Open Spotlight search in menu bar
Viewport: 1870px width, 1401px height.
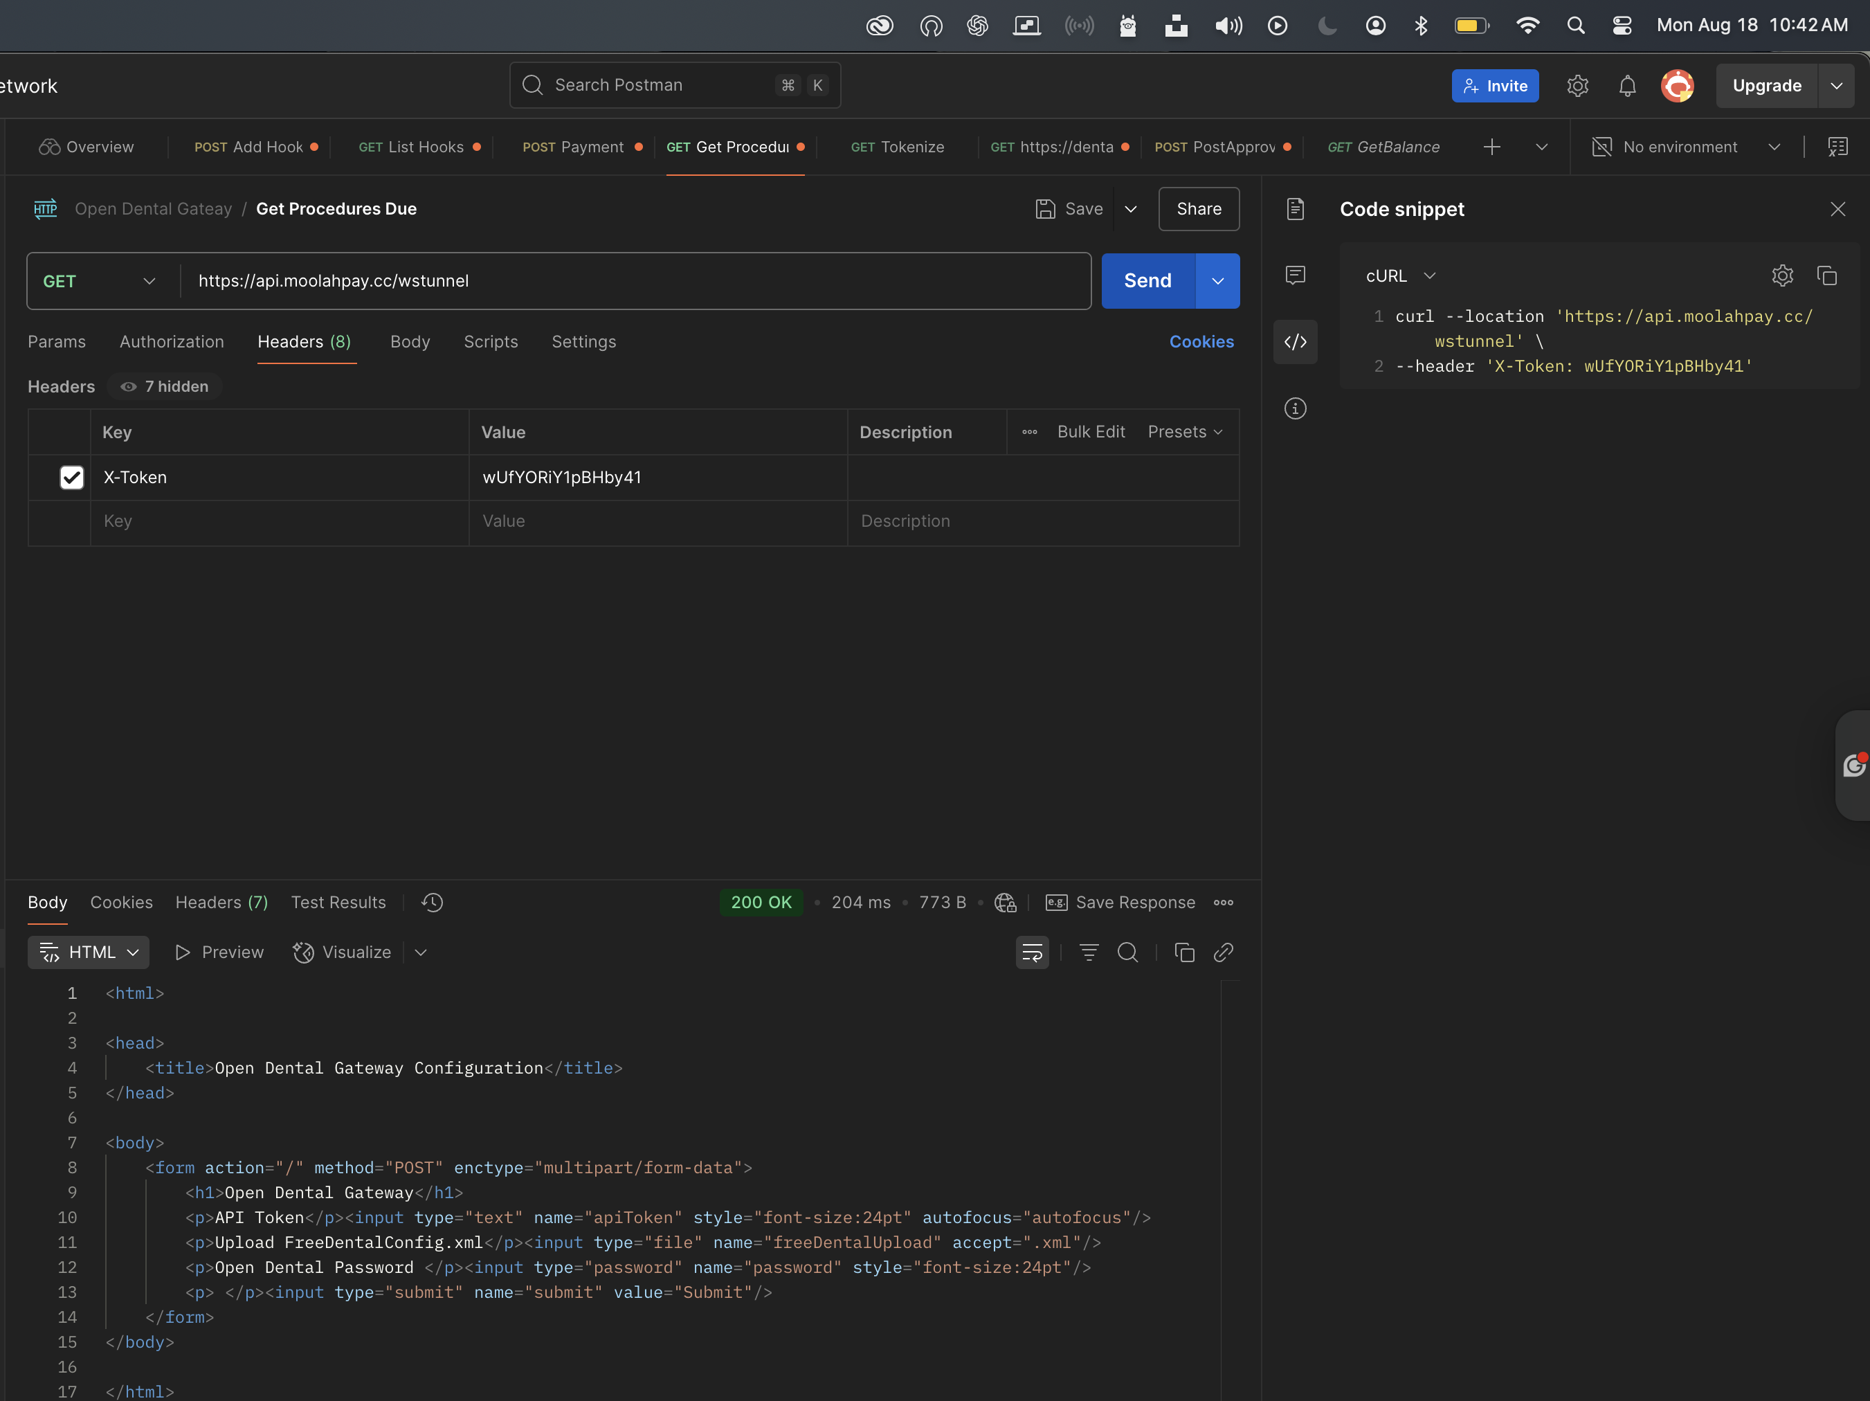pyautogui.click(x=1576, y=26)
